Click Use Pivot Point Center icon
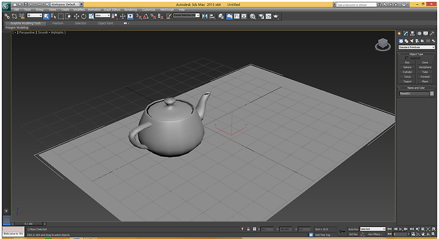The height and width of the screenshot is (239, 439). click(115, 16)
